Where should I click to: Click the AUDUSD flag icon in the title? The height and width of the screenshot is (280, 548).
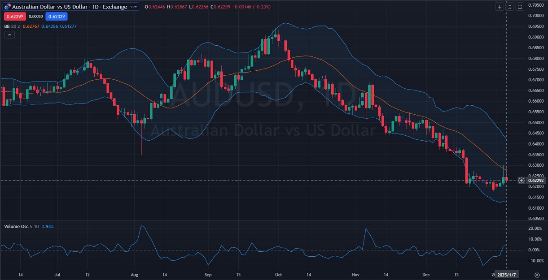coord(7,7)
